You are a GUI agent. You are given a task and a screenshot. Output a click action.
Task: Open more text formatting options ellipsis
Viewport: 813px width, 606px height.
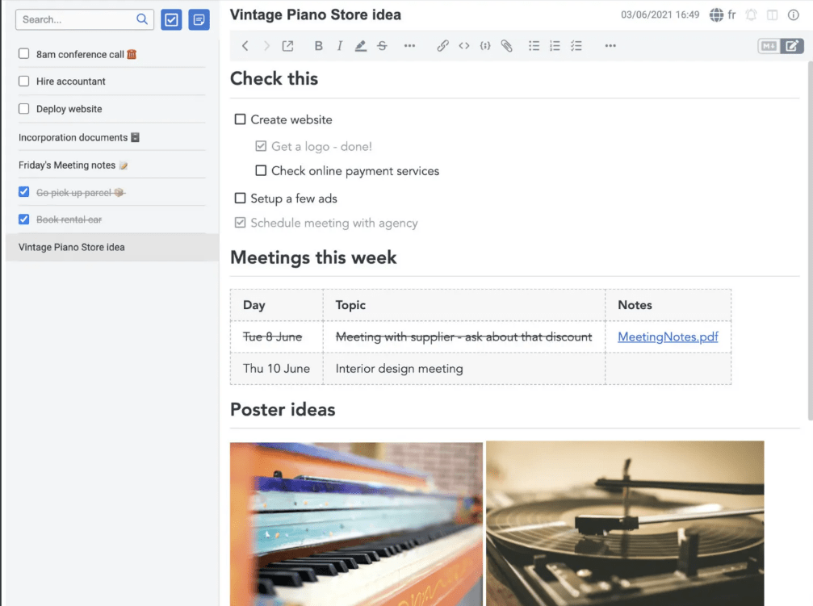(x=409, y=46)
